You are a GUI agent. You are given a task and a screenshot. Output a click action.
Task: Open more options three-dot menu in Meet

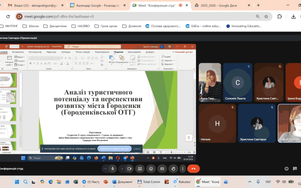[183, 168]
